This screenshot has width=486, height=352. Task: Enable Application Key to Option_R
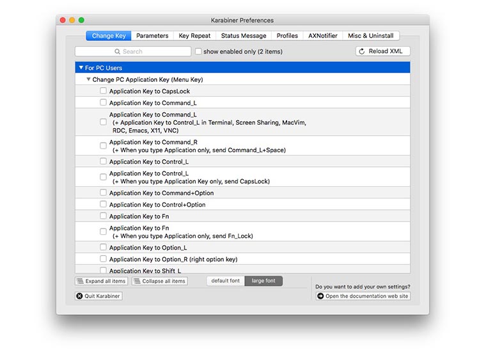103,259
